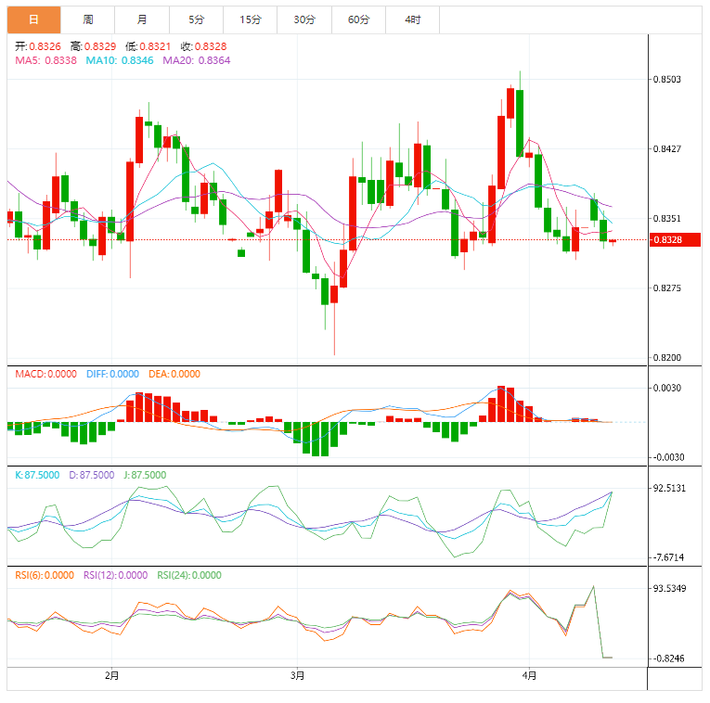Image resolution: width=710 pixels, height=703 pixels.
Task: Open the 15分 timeframe tab
Action: tap(250, 19)
